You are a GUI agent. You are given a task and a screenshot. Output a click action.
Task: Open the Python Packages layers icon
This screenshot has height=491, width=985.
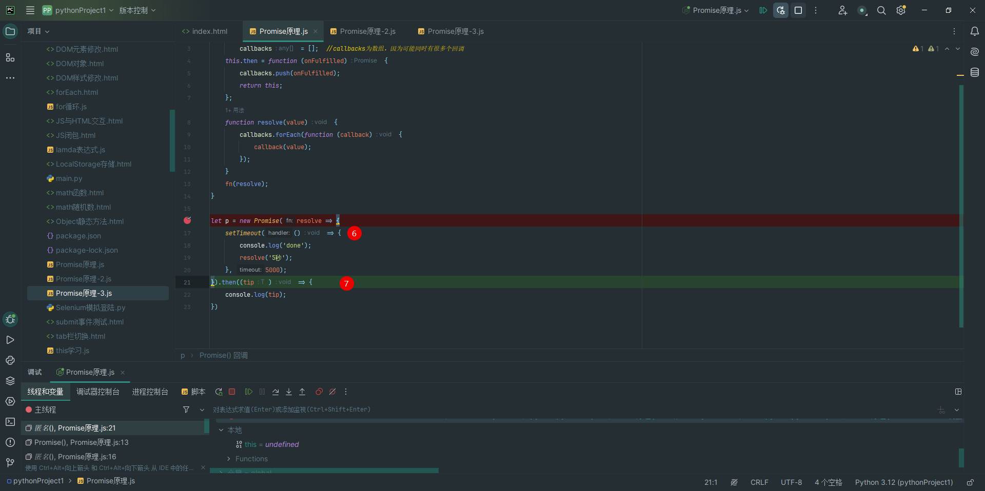[x=10, y=381]
